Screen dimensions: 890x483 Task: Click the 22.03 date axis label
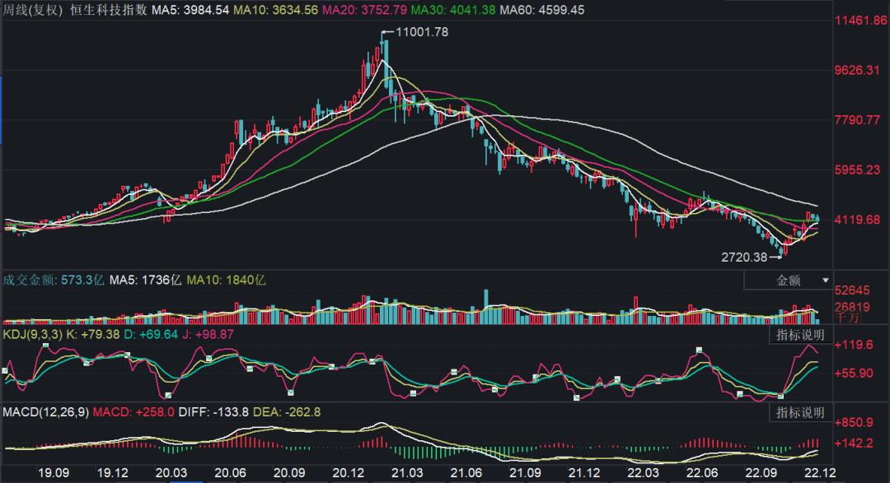click(644, 473)
